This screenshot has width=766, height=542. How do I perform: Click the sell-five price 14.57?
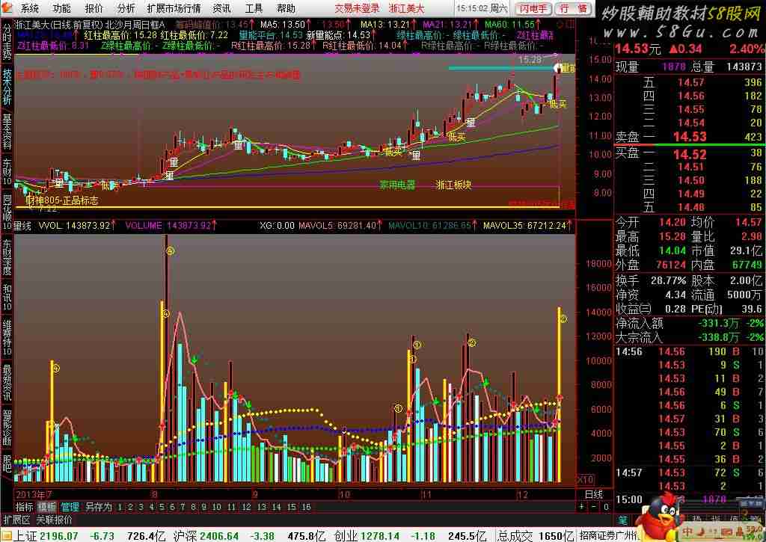690,82
